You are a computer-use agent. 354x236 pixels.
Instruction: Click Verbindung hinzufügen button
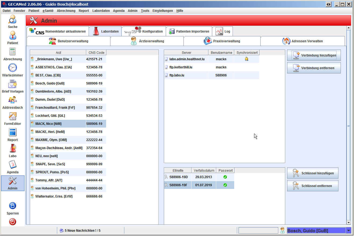click(314, 55)
